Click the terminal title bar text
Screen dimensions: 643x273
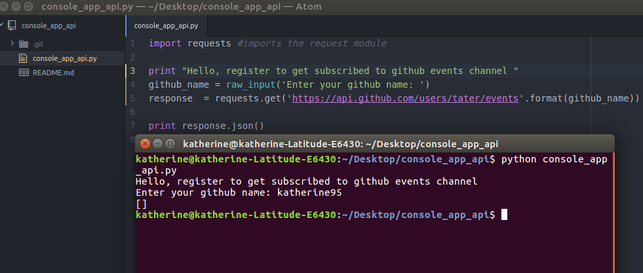[x=340, y=144]
